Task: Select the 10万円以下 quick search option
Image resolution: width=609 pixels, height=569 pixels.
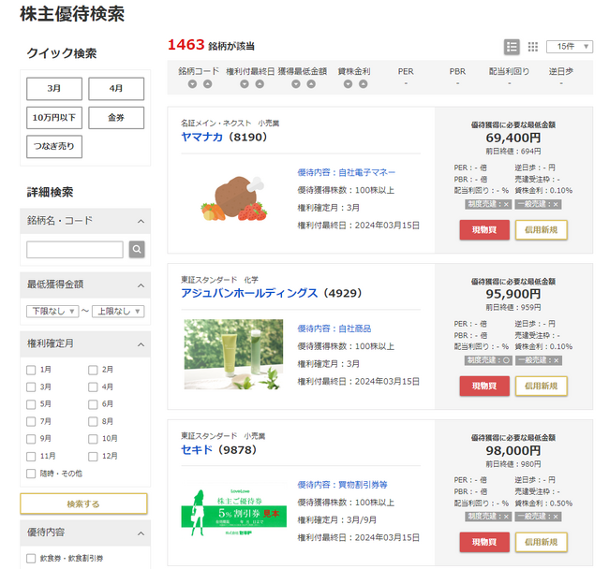Action: pyautogui.click(x=54, y=117)
